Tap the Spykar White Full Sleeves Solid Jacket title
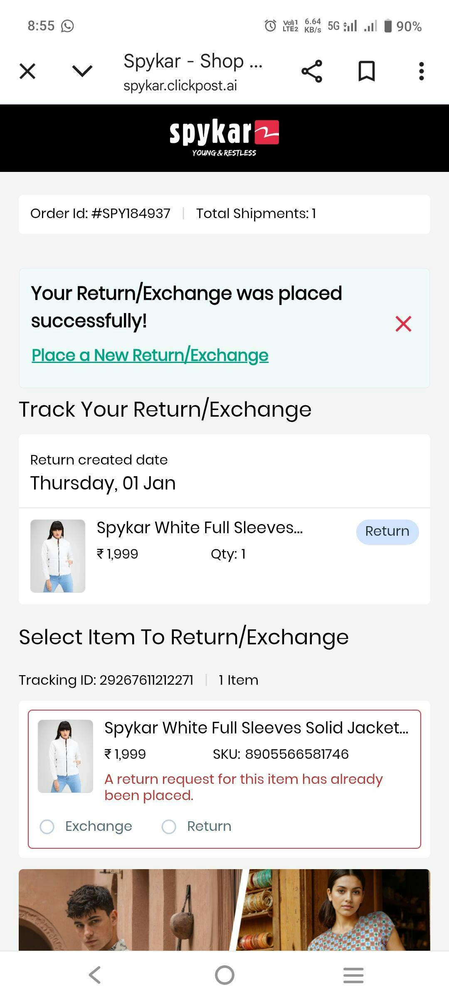Viewport: 449px width, 999px height. pyautogui.click(x=256, y=728)
